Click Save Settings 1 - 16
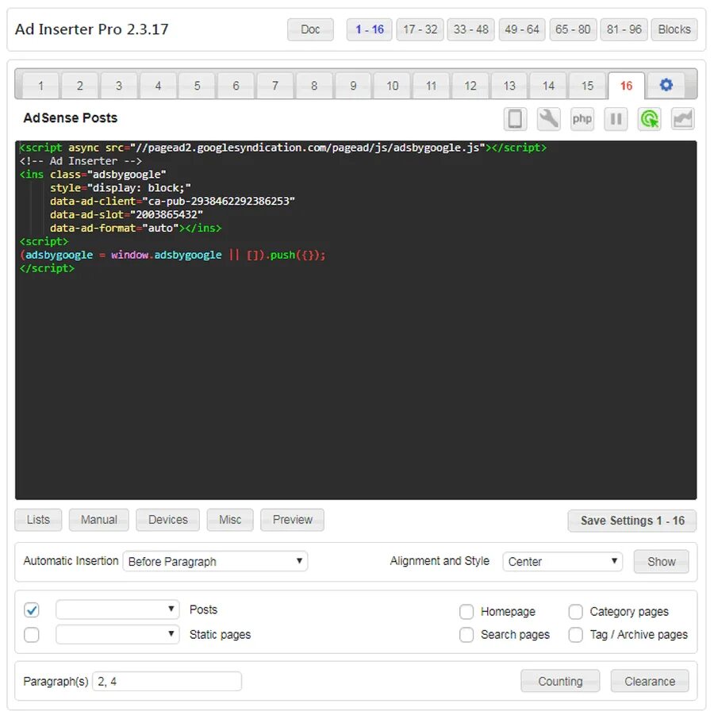This screenshot has width=714, height=719. pyautogui.click(x=631, y=521)
